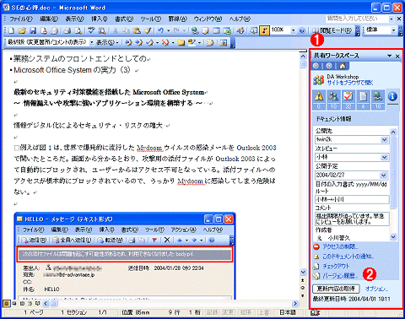This screenshot has height=319, width=405.
Task: Go to next change in reviewing toolbar
Action: pos(138,42)
